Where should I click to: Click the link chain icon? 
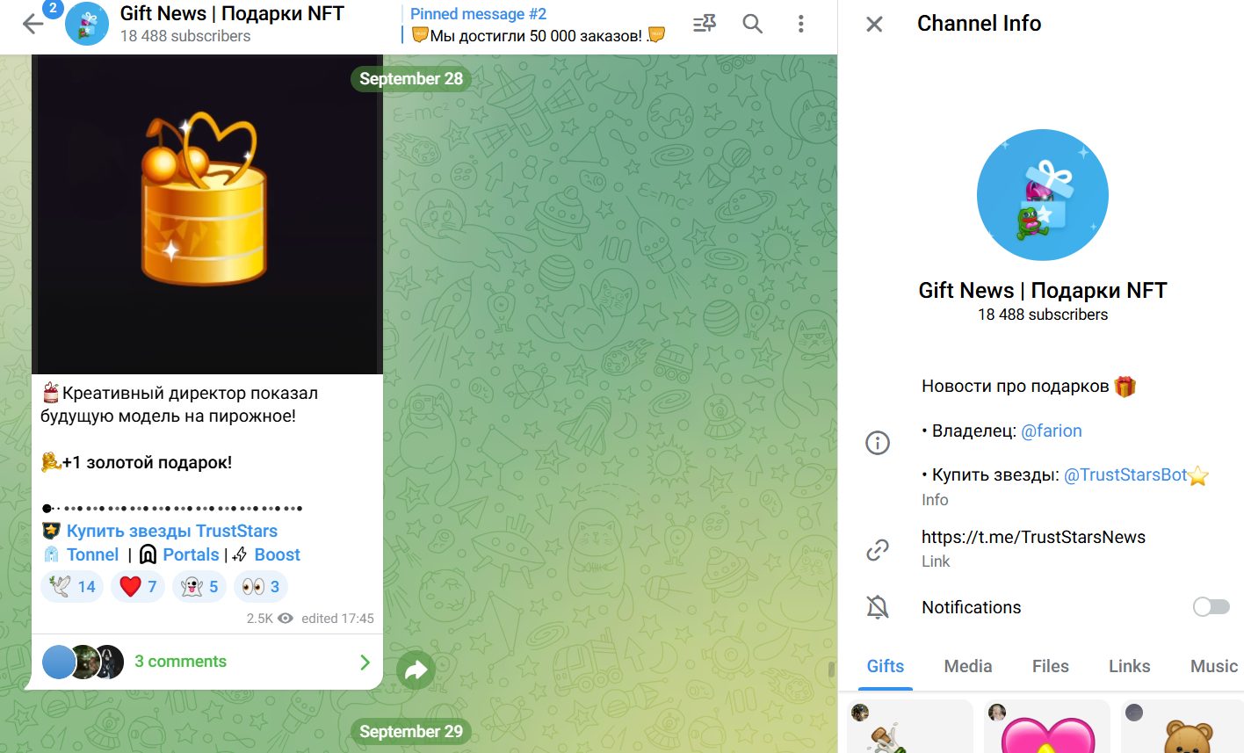pos(878,549)
